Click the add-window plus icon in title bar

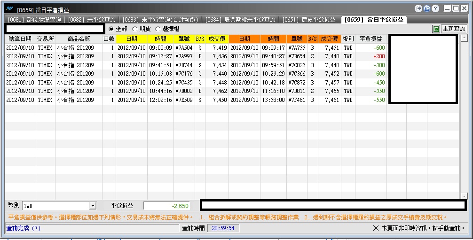click(x=427, y=8)
